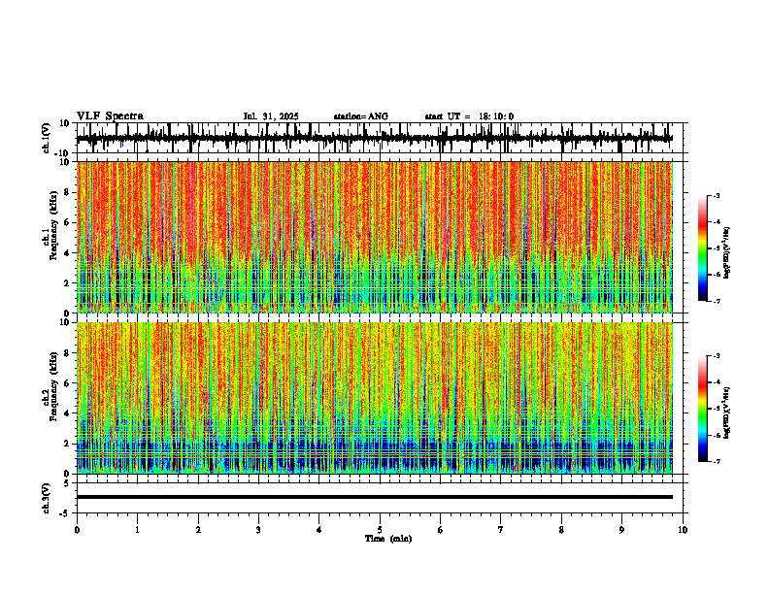Click time axis tick label "8"

click(561, 530)
